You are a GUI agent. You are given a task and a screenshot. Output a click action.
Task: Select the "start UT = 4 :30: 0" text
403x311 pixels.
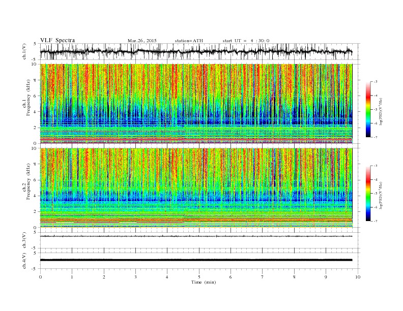[246, 41]
